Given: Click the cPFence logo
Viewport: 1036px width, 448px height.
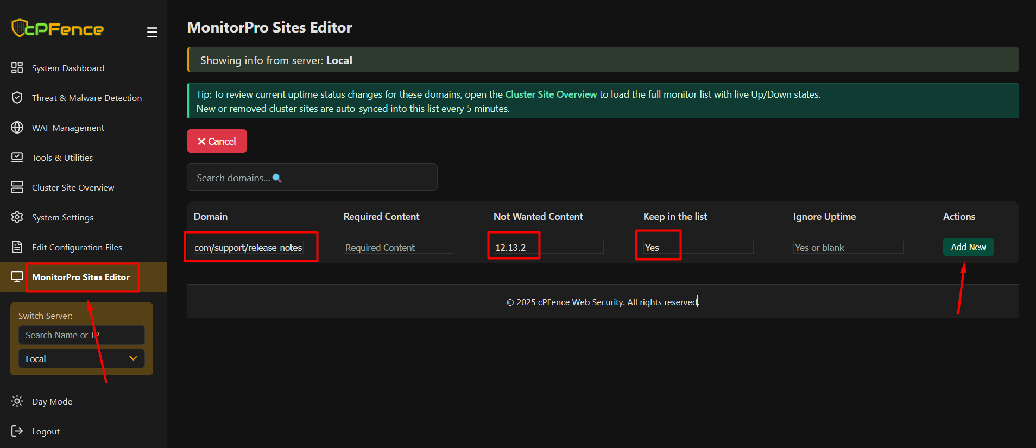Looking at the screenshot, I should point(58,28).
